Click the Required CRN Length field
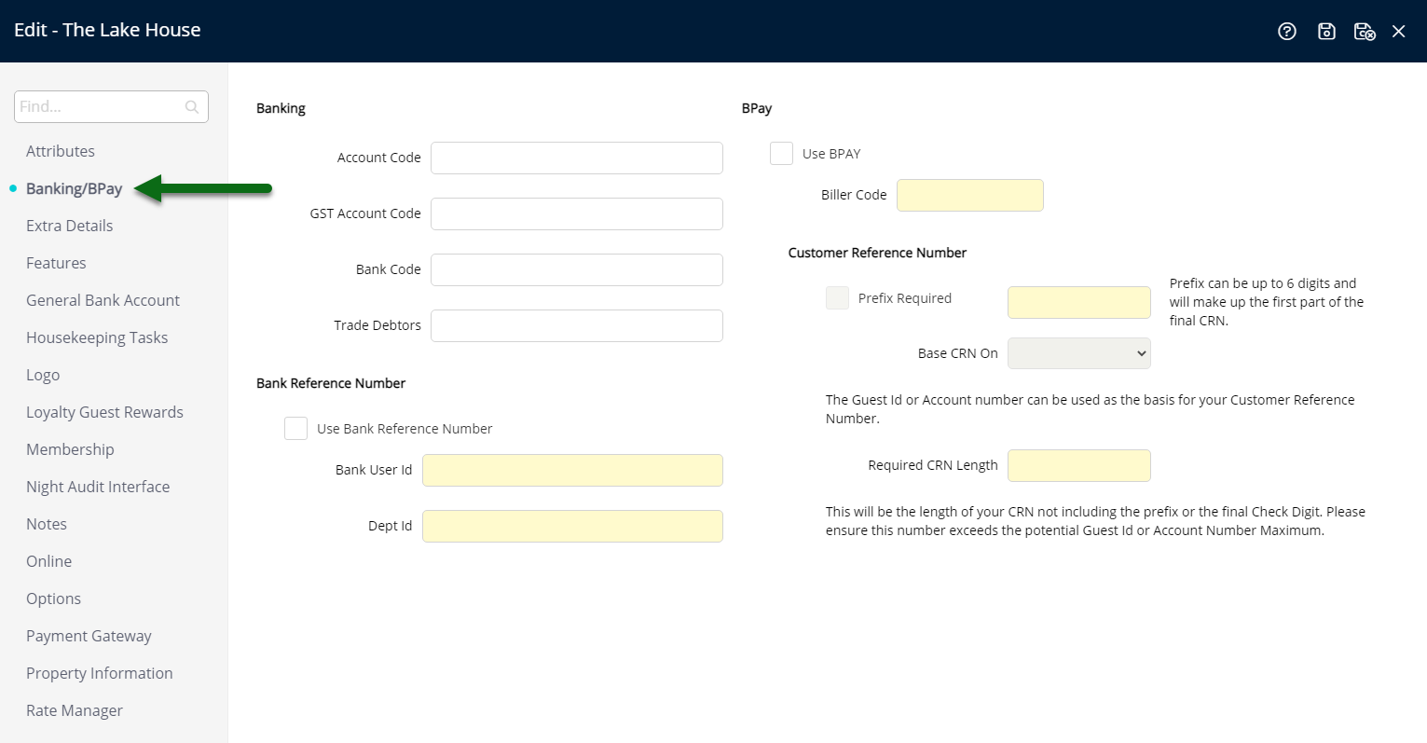 (x=1079, y=465)
